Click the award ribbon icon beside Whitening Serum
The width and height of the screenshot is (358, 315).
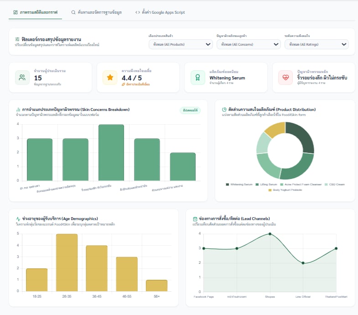[198, 78]
